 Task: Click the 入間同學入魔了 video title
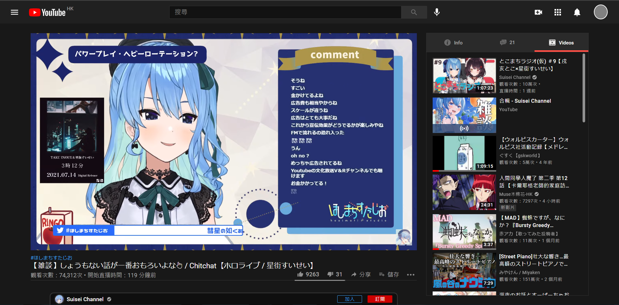click(534, 182)
